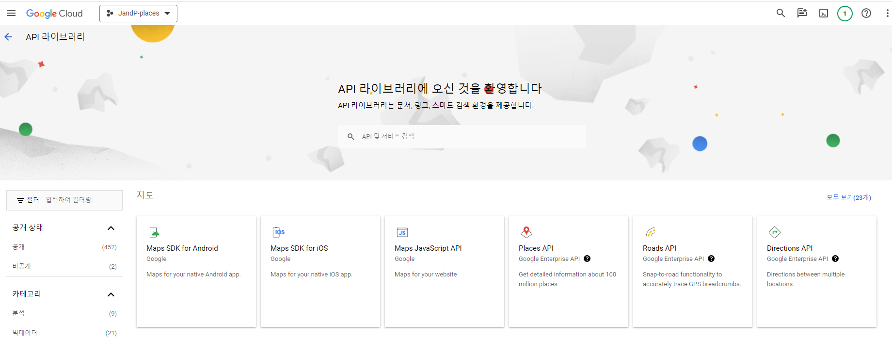The height and width of the screenshot is (340, 892).
Task: Filter by 공개 (452)
Action: click(64, 247)
